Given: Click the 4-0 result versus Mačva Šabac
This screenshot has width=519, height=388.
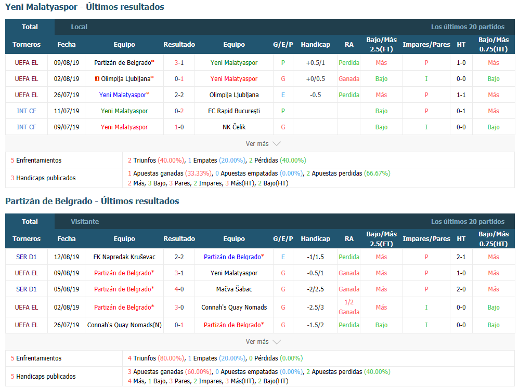Looking at the screenshot, I should coord(179,289).
